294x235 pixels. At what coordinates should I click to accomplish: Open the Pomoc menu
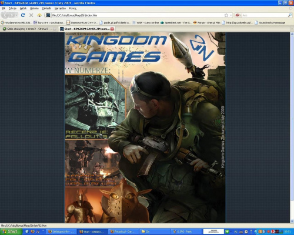[x=73, y=8]
